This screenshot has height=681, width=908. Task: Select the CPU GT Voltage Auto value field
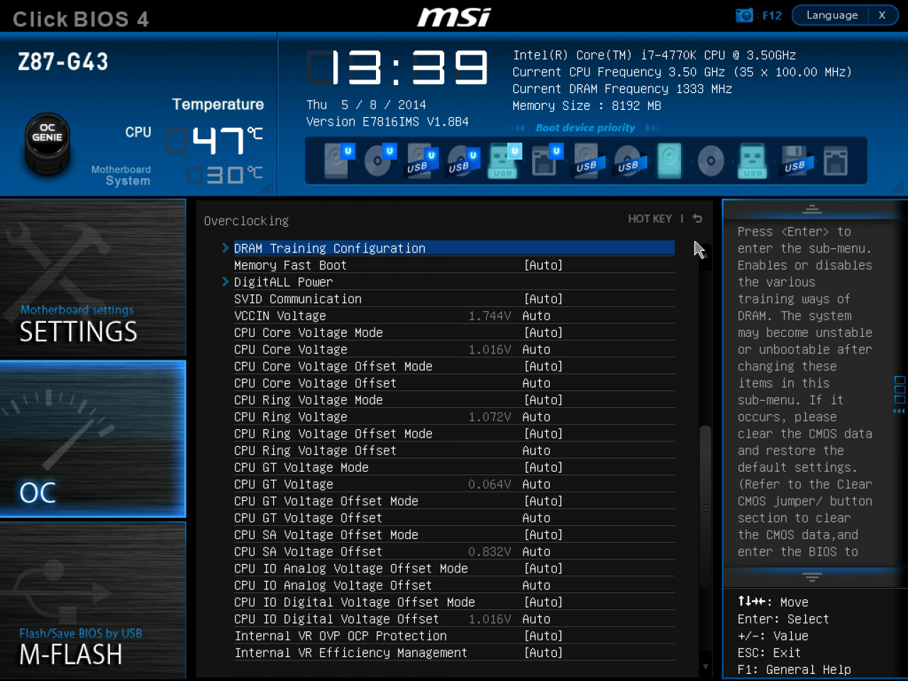(536, 485)
